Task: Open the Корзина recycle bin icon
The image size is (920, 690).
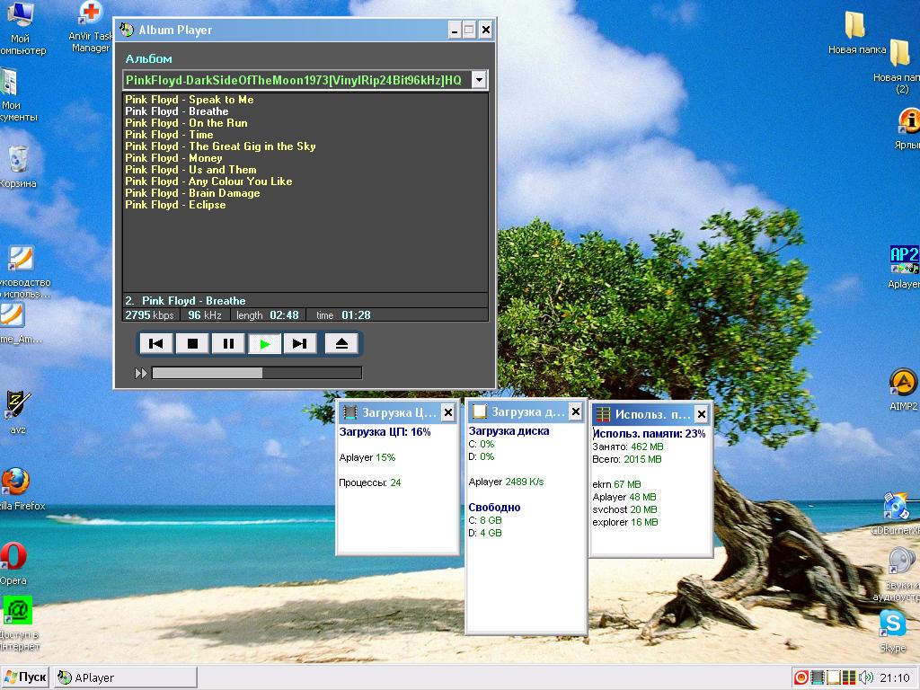Action: click(x=18, y=158)
